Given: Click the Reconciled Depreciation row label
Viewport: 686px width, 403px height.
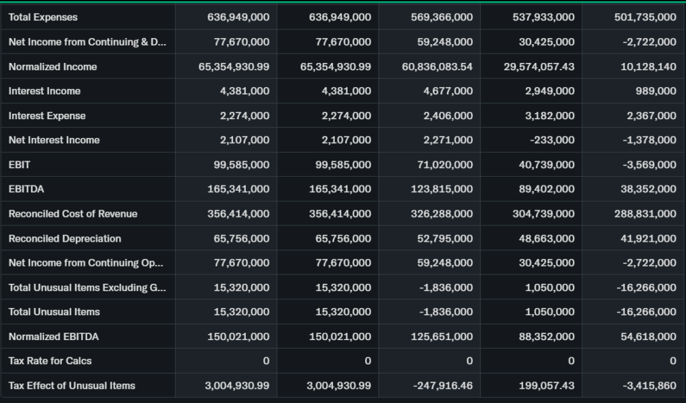Looking at the screenshot, I should click(64, 238).
